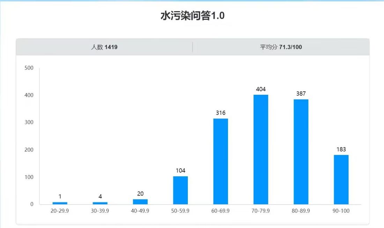Click the blue 80-89.9 score bar
This screenshot has width=384, height=228.
(301, 152)
